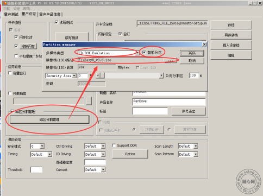Click the partition slider right arrow

[x=161, y=75]
